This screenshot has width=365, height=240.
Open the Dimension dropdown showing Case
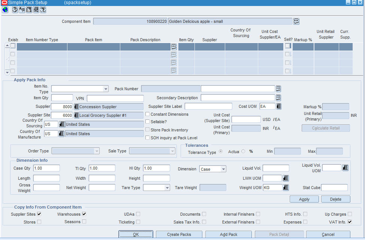[x=223, y=169]
